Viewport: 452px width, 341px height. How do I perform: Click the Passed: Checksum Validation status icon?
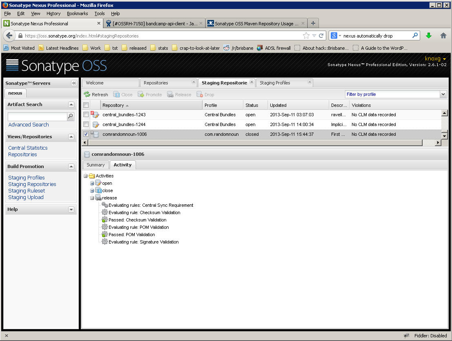105,220
